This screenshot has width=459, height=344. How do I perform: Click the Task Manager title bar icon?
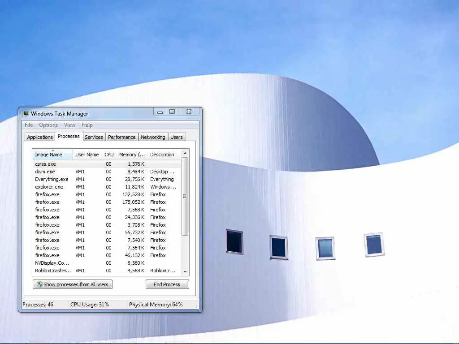tap(26, 113)
